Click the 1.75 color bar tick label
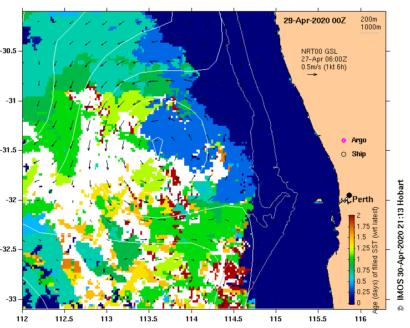 coord(363,227)
